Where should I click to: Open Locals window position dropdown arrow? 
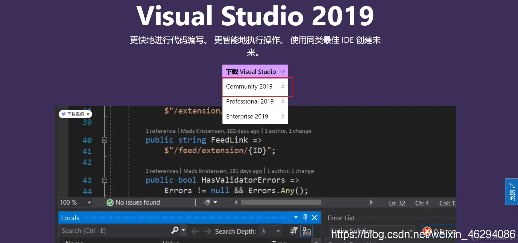pos(296,217)
